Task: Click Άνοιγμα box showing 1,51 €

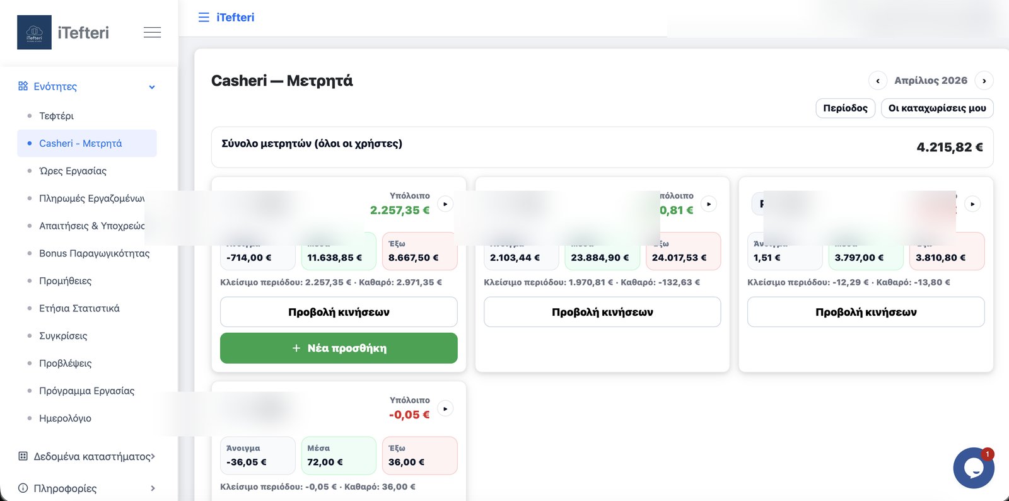Action: pyautogui.click(x=784, y=251)
